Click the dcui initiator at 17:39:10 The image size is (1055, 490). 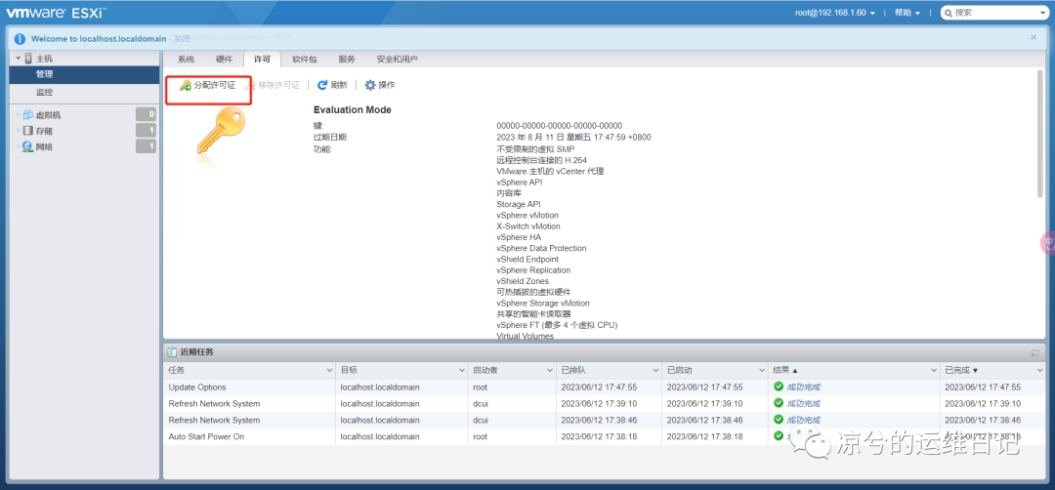[481, 403]
